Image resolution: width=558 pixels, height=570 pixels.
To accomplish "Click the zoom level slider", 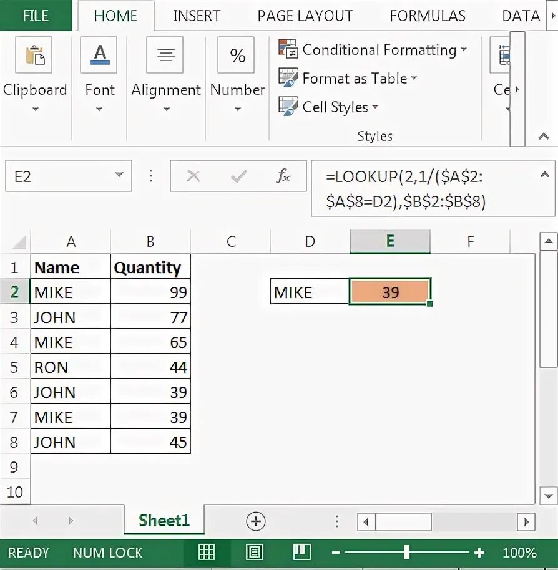I will tap(407, 553).
